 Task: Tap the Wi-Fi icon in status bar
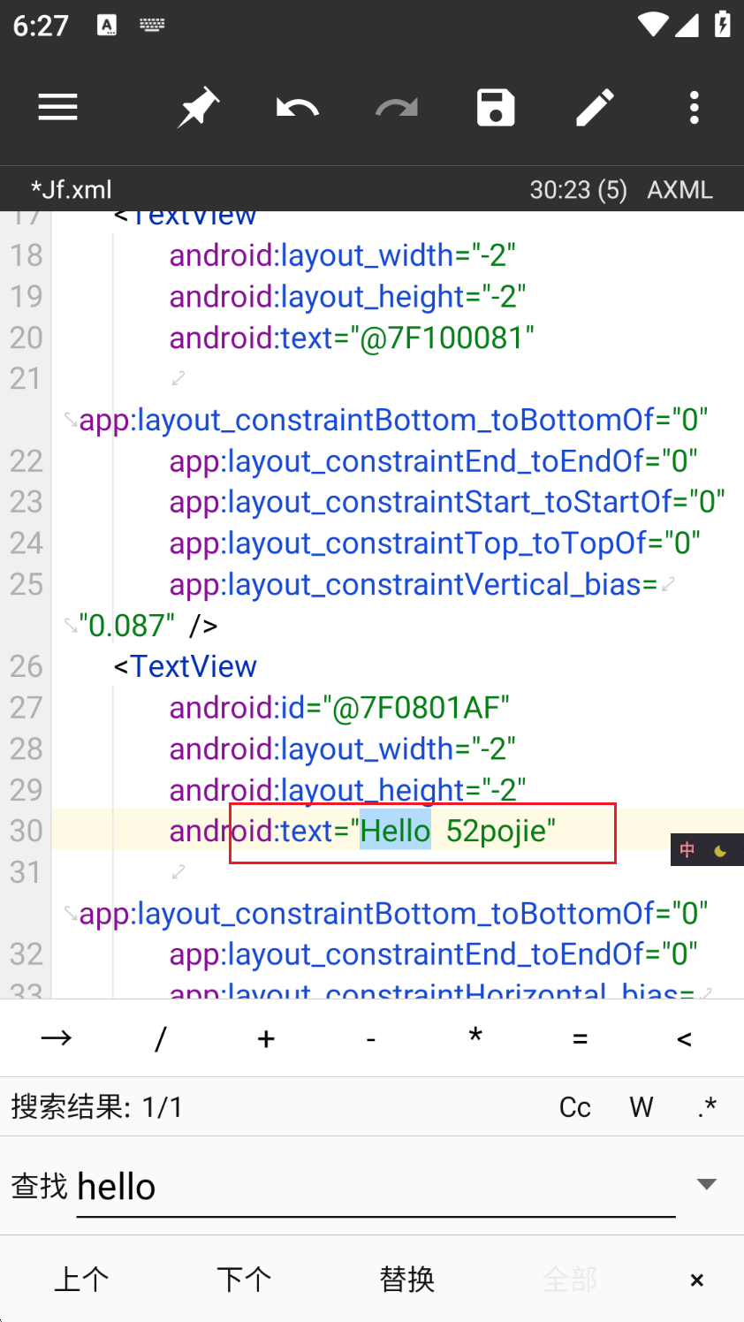pos(654,24)
